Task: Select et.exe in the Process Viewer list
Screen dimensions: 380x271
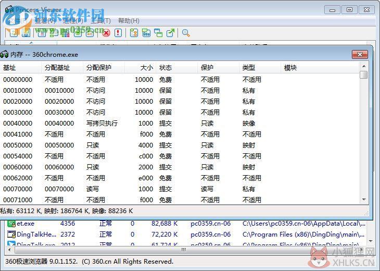Action: [26, 224]
